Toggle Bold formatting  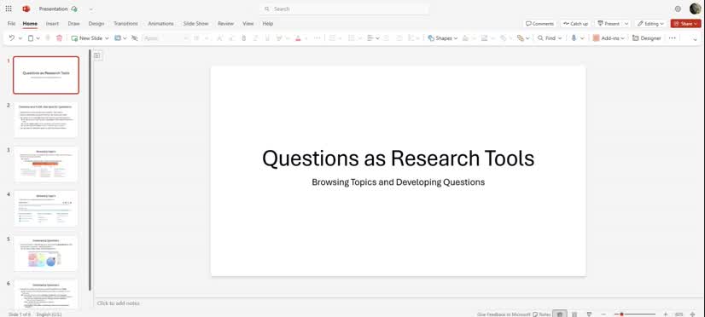[x=244, y=38]
